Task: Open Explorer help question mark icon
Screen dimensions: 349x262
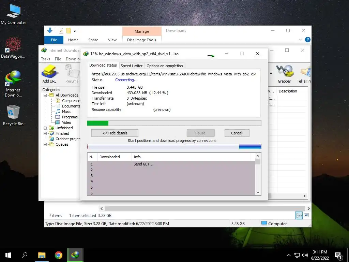Action: [308, 40]
